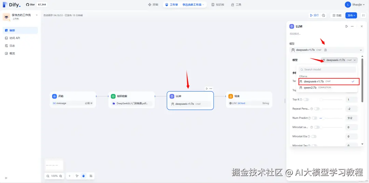The width and height of the screenshot is (369, 183).
Task: Open the LLM node more options on canvas
Action: click(x=210, y=88)
